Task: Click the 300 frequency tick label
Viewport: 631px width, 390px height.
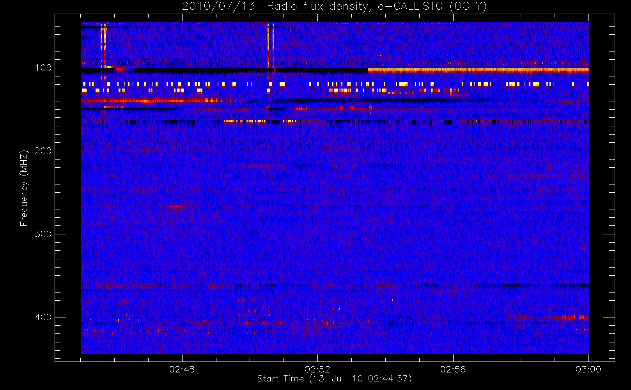Action: [43, 234]
